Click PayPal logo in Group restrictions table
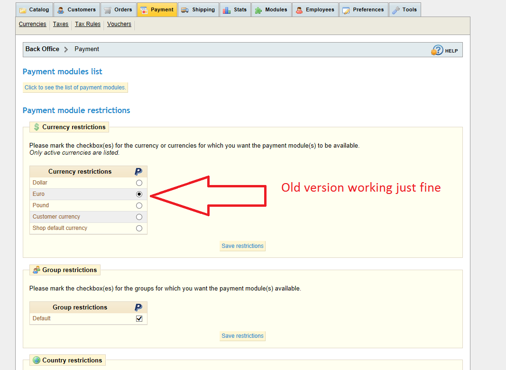Viewport: 506px width, 370px height. point(138,308)
